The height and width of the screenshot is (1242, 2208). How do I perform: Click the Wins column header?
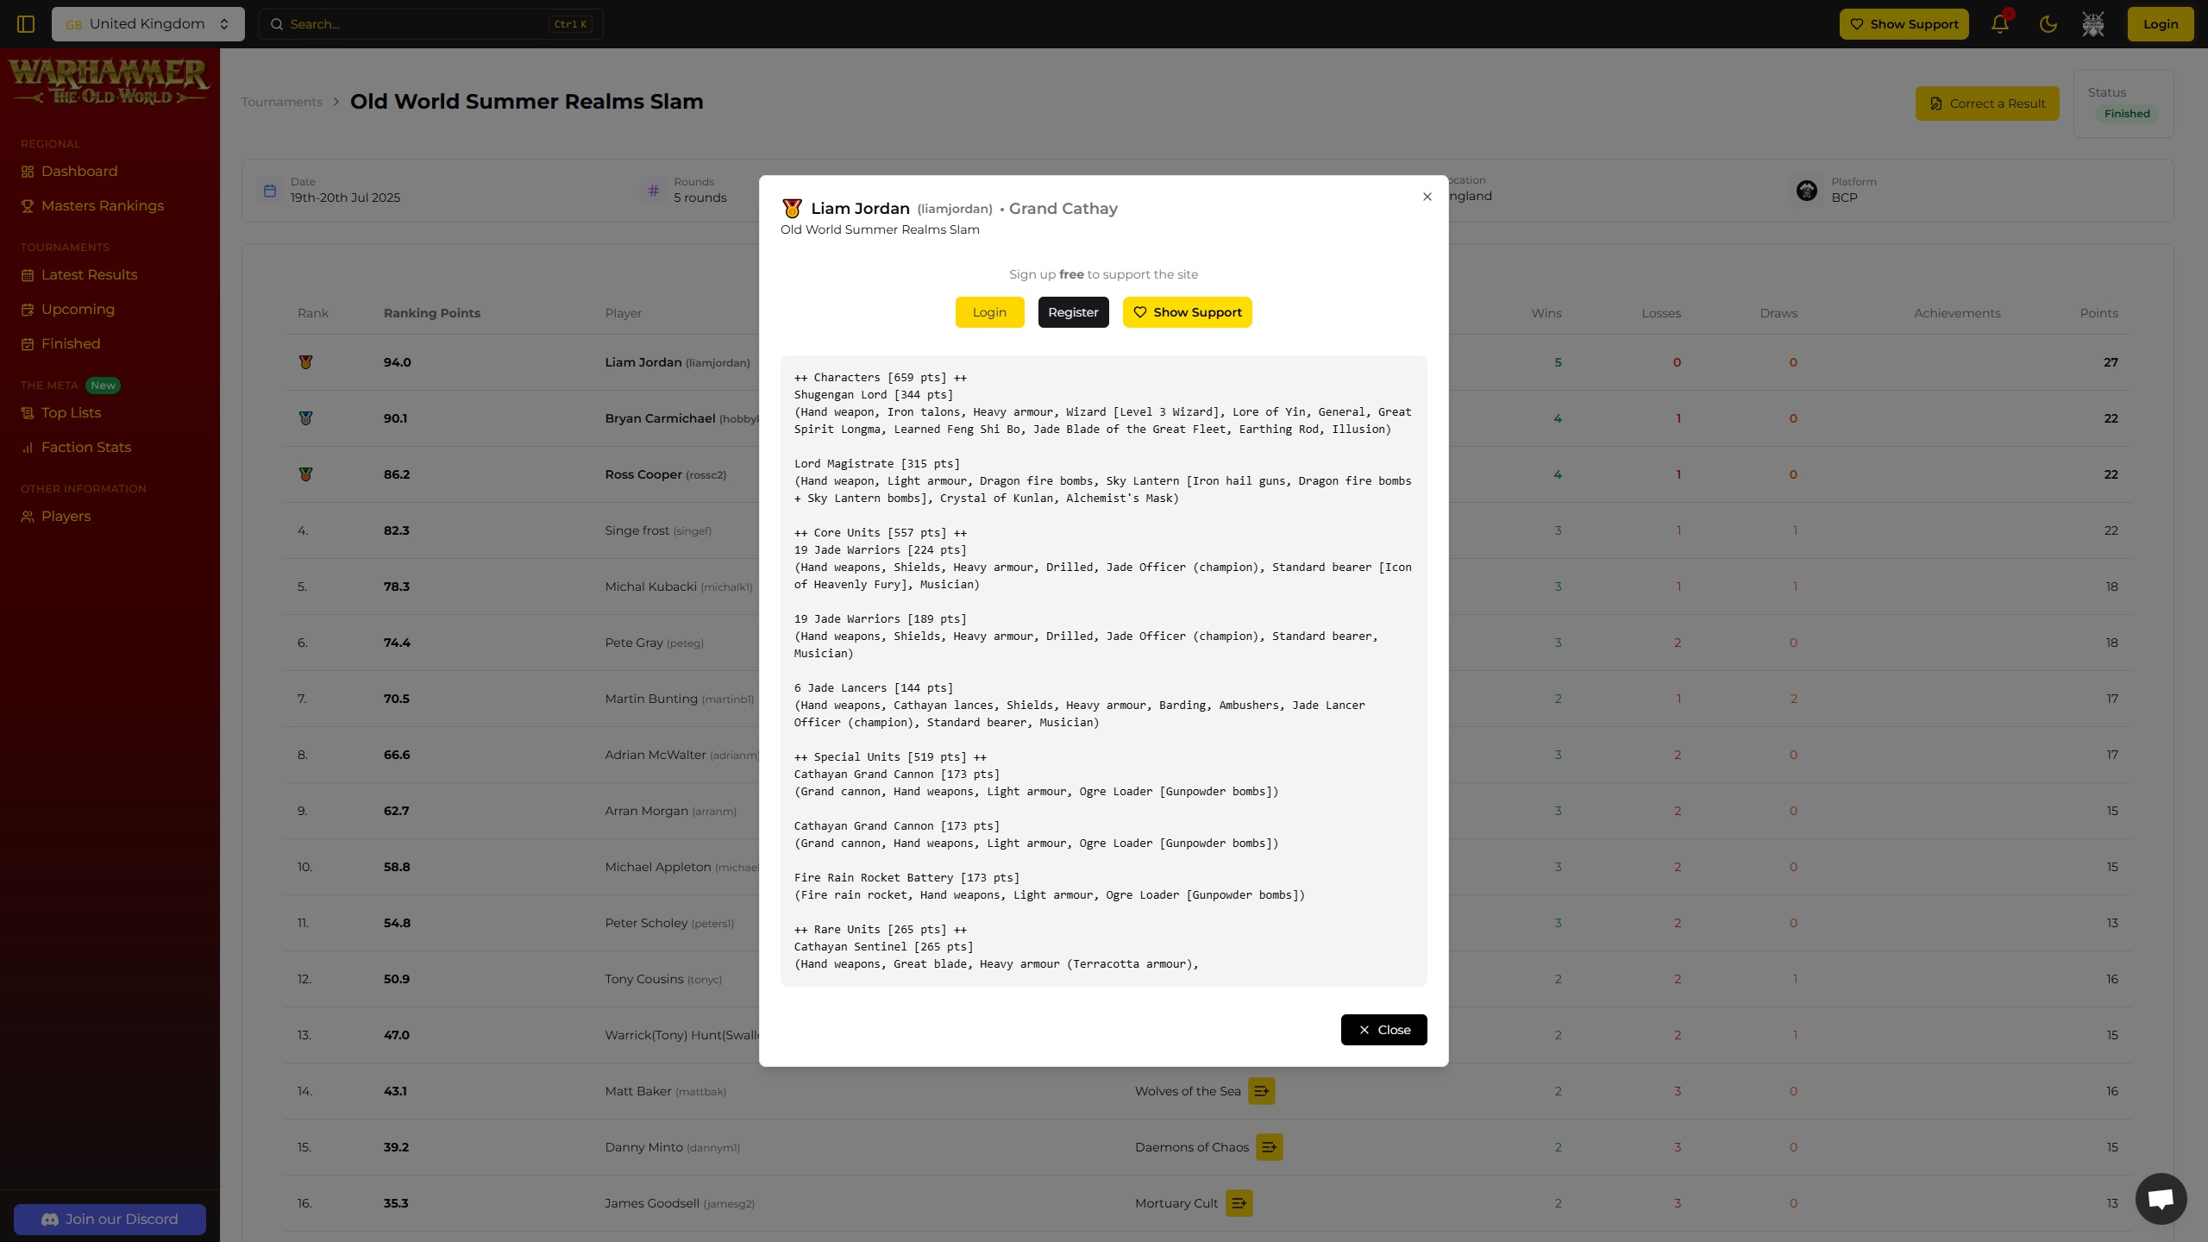point(1546,313)
